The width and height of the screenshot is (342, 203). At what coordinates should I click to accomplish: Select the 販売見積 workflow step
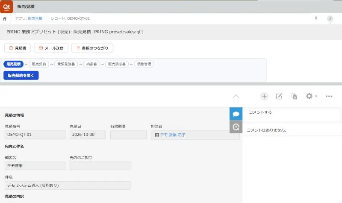click(x=13, y=64)
